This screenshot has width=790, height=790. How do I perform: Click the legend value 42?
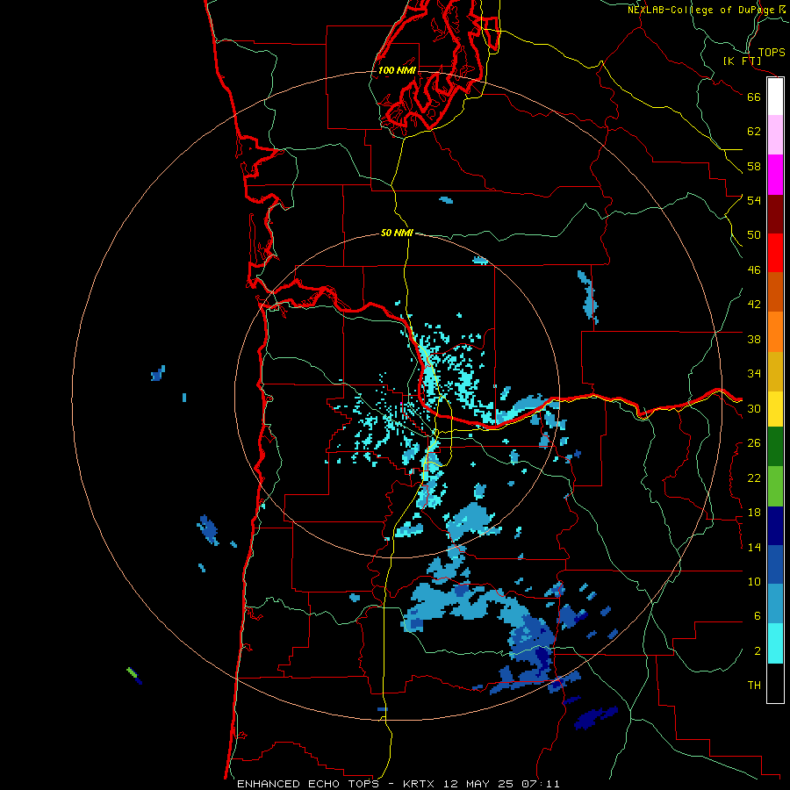[754, 304]
